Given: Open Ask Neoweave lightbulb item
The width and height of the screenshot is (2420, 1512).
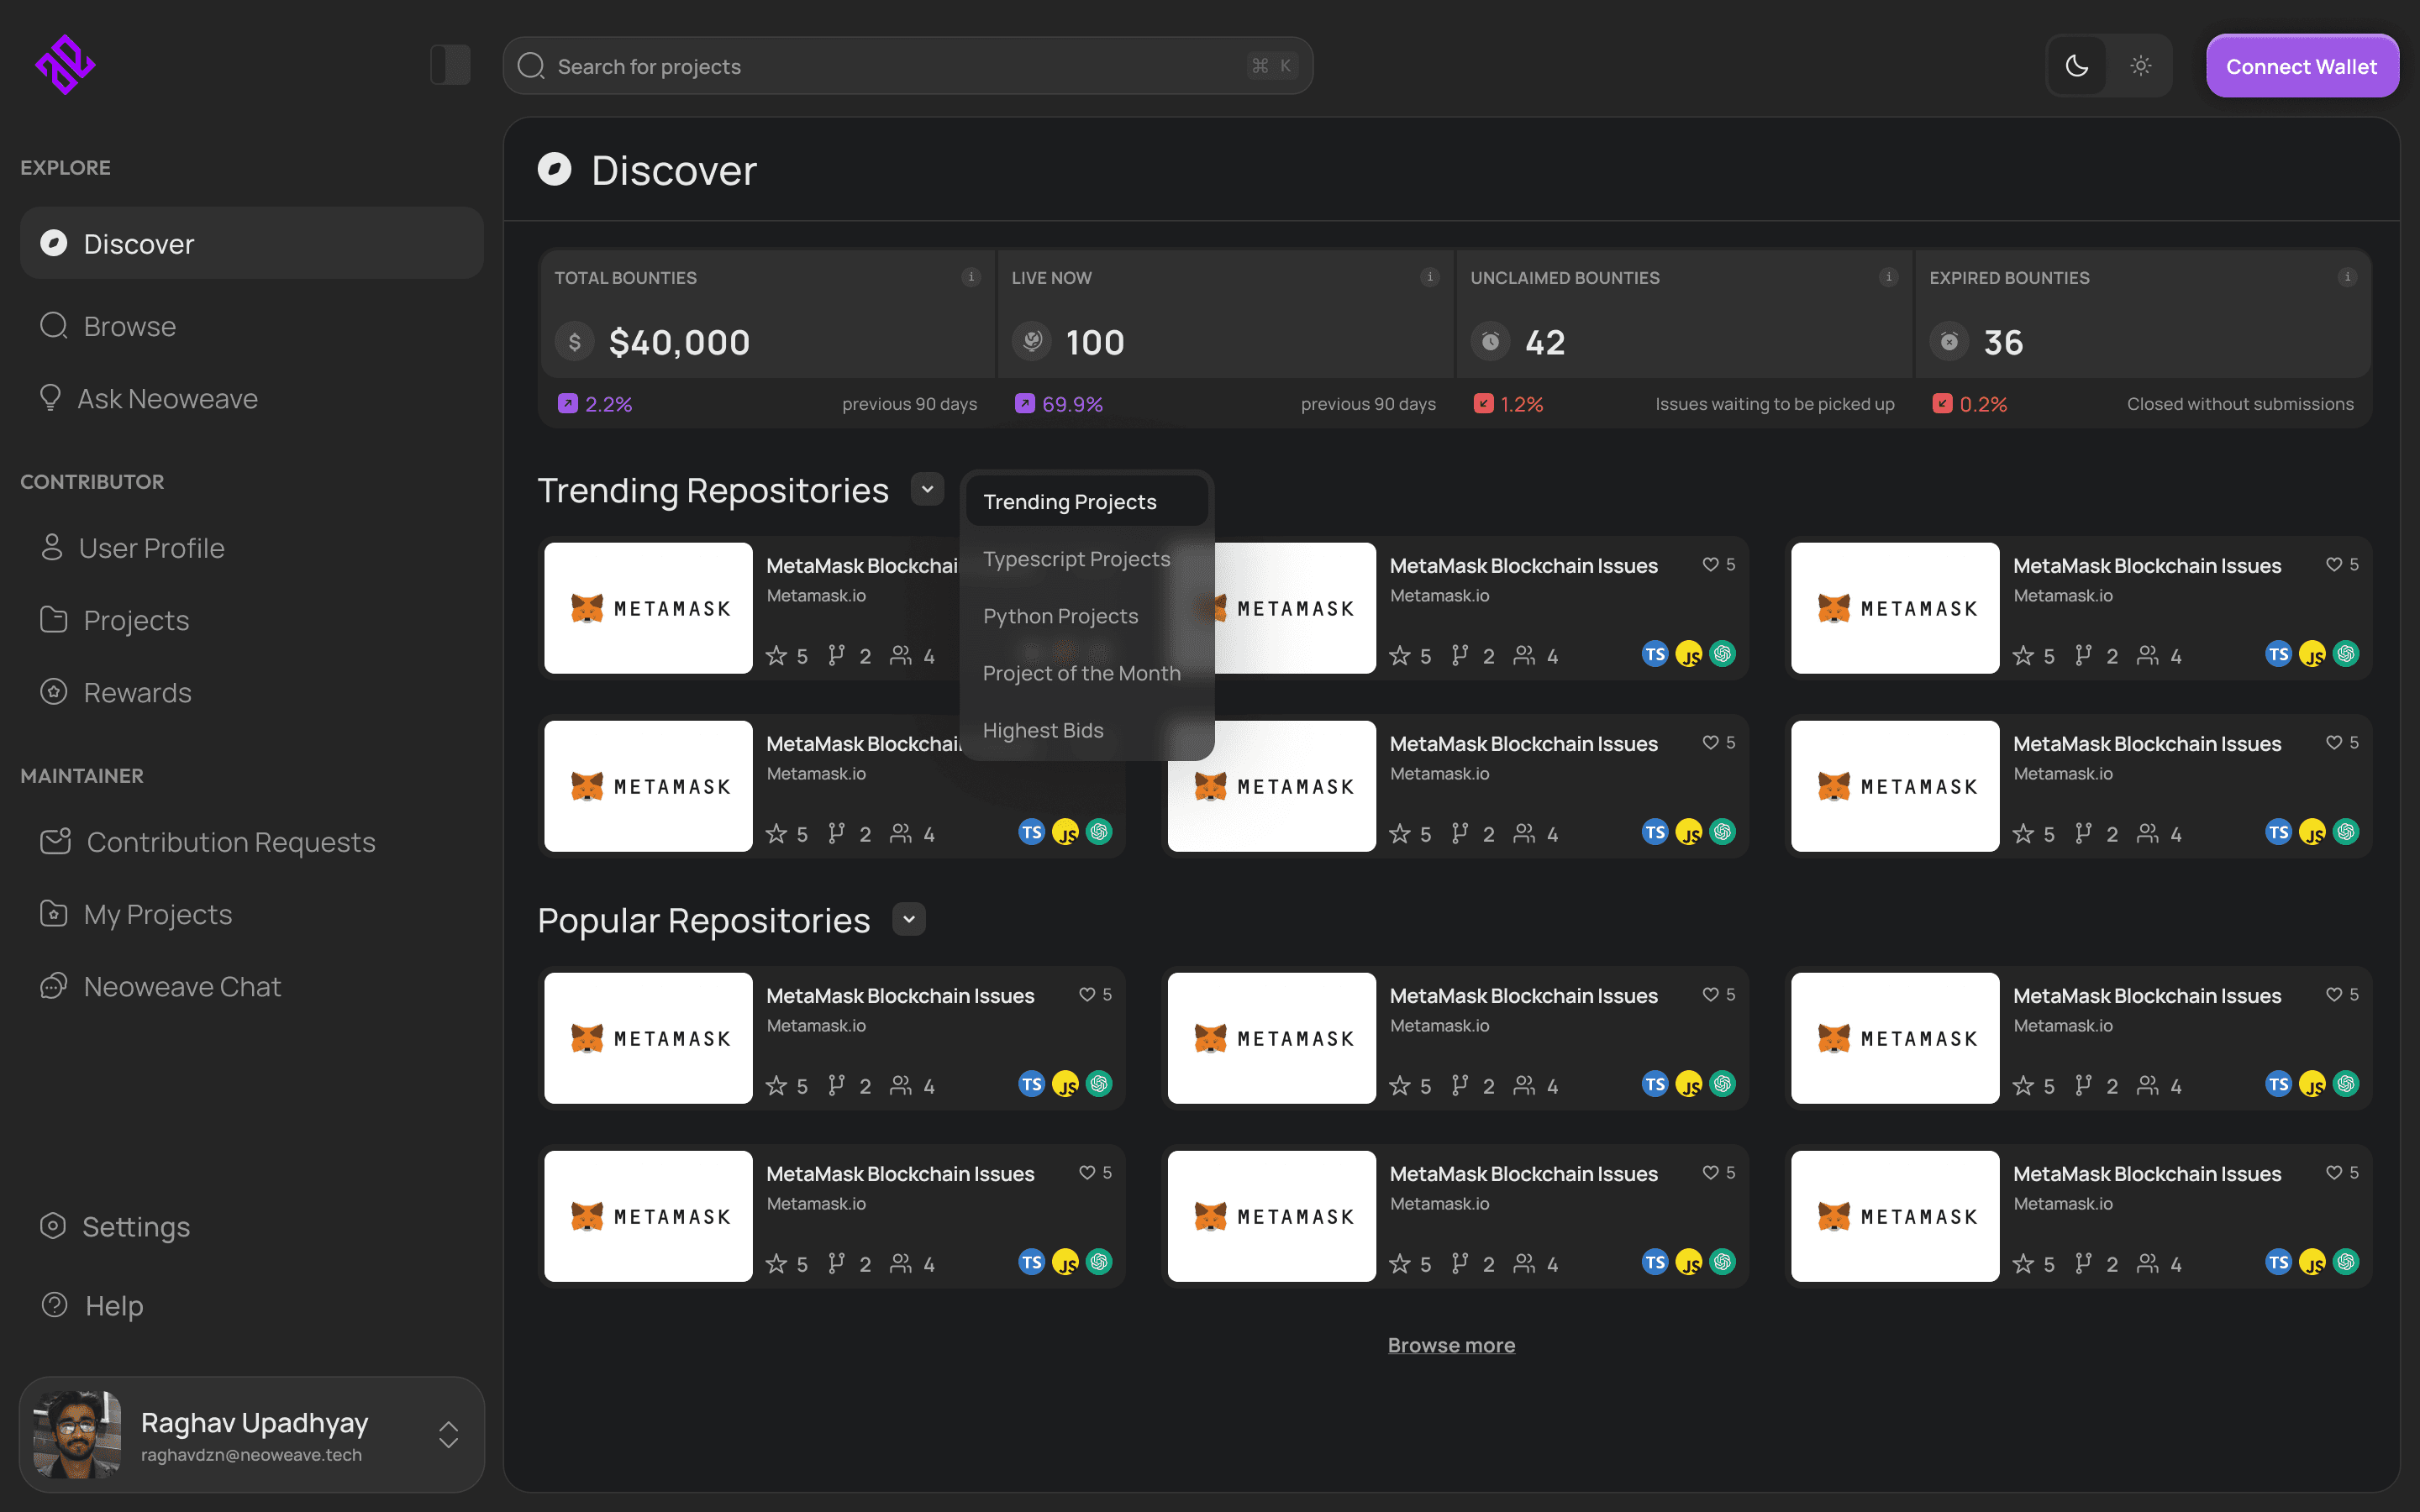Looking at the screenshot, I should click(167, 398).
